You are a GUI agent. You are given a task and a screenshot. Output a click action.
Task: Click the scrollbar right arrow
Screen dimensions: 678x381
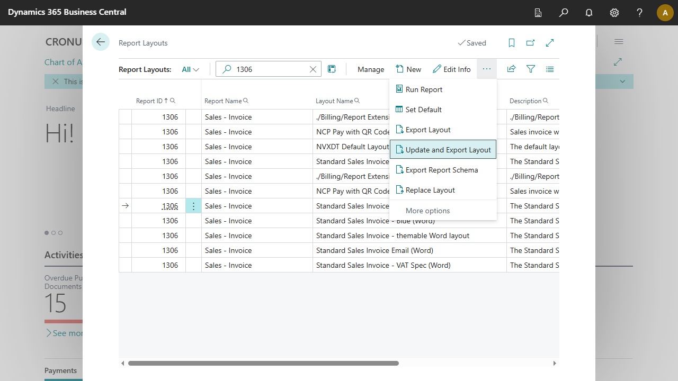[x=555, y=364]
